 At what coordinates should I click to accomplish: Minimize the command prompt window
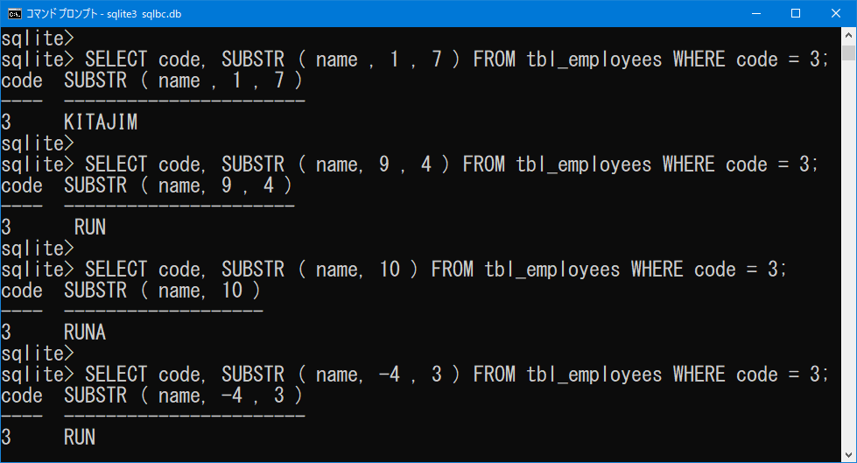(756, 14)
